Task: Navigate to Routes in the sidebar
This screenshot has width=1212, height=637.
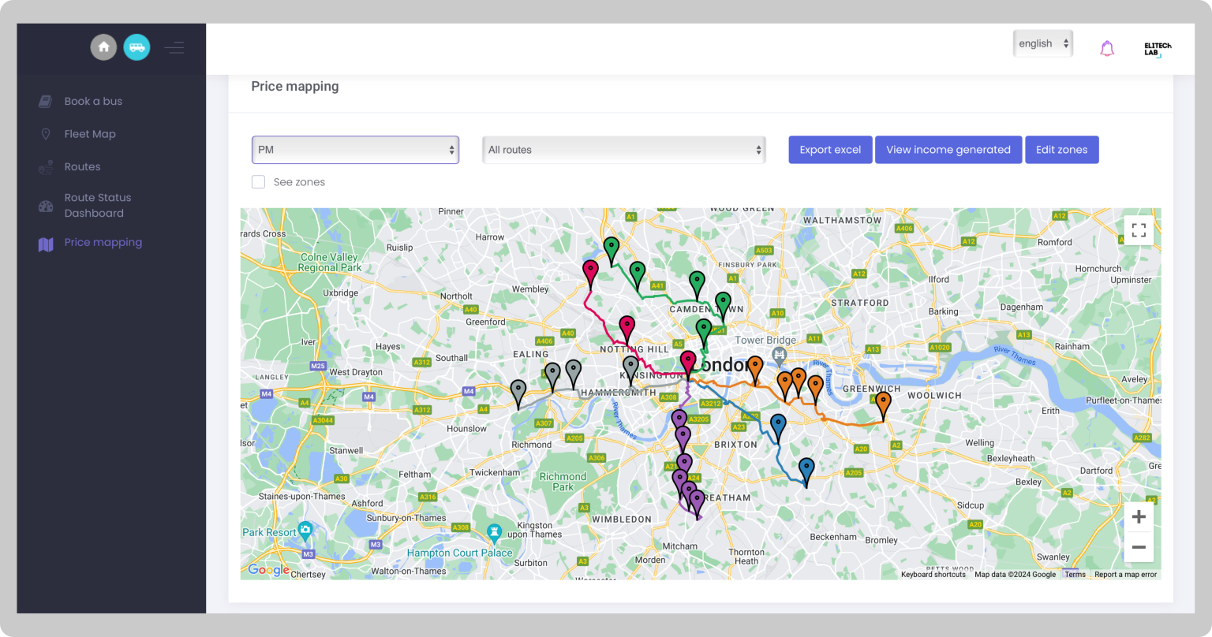Action: pos(82,166)
